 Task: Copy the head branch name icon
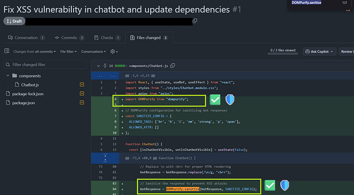pos(195,21)
